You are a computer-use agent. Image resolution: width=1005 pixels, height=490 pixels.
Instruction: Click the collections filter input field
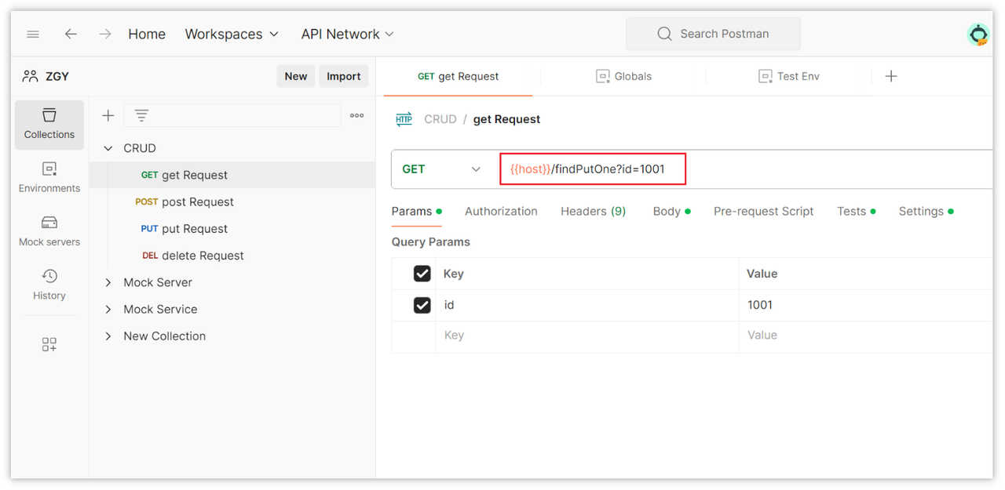(x=232, y=116)
